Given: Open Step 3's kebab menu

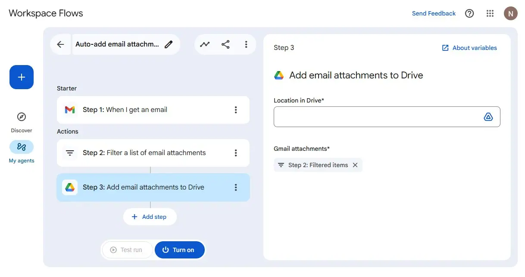Looking at the screenshot, I should pyautogui.click(x=236, y=187).
